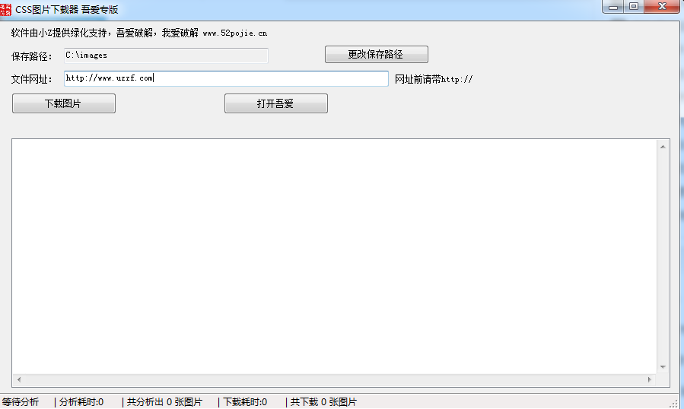Screen dimensions: 684x409
Task: Click the 文件网址: label
Action: pos(32,79)
